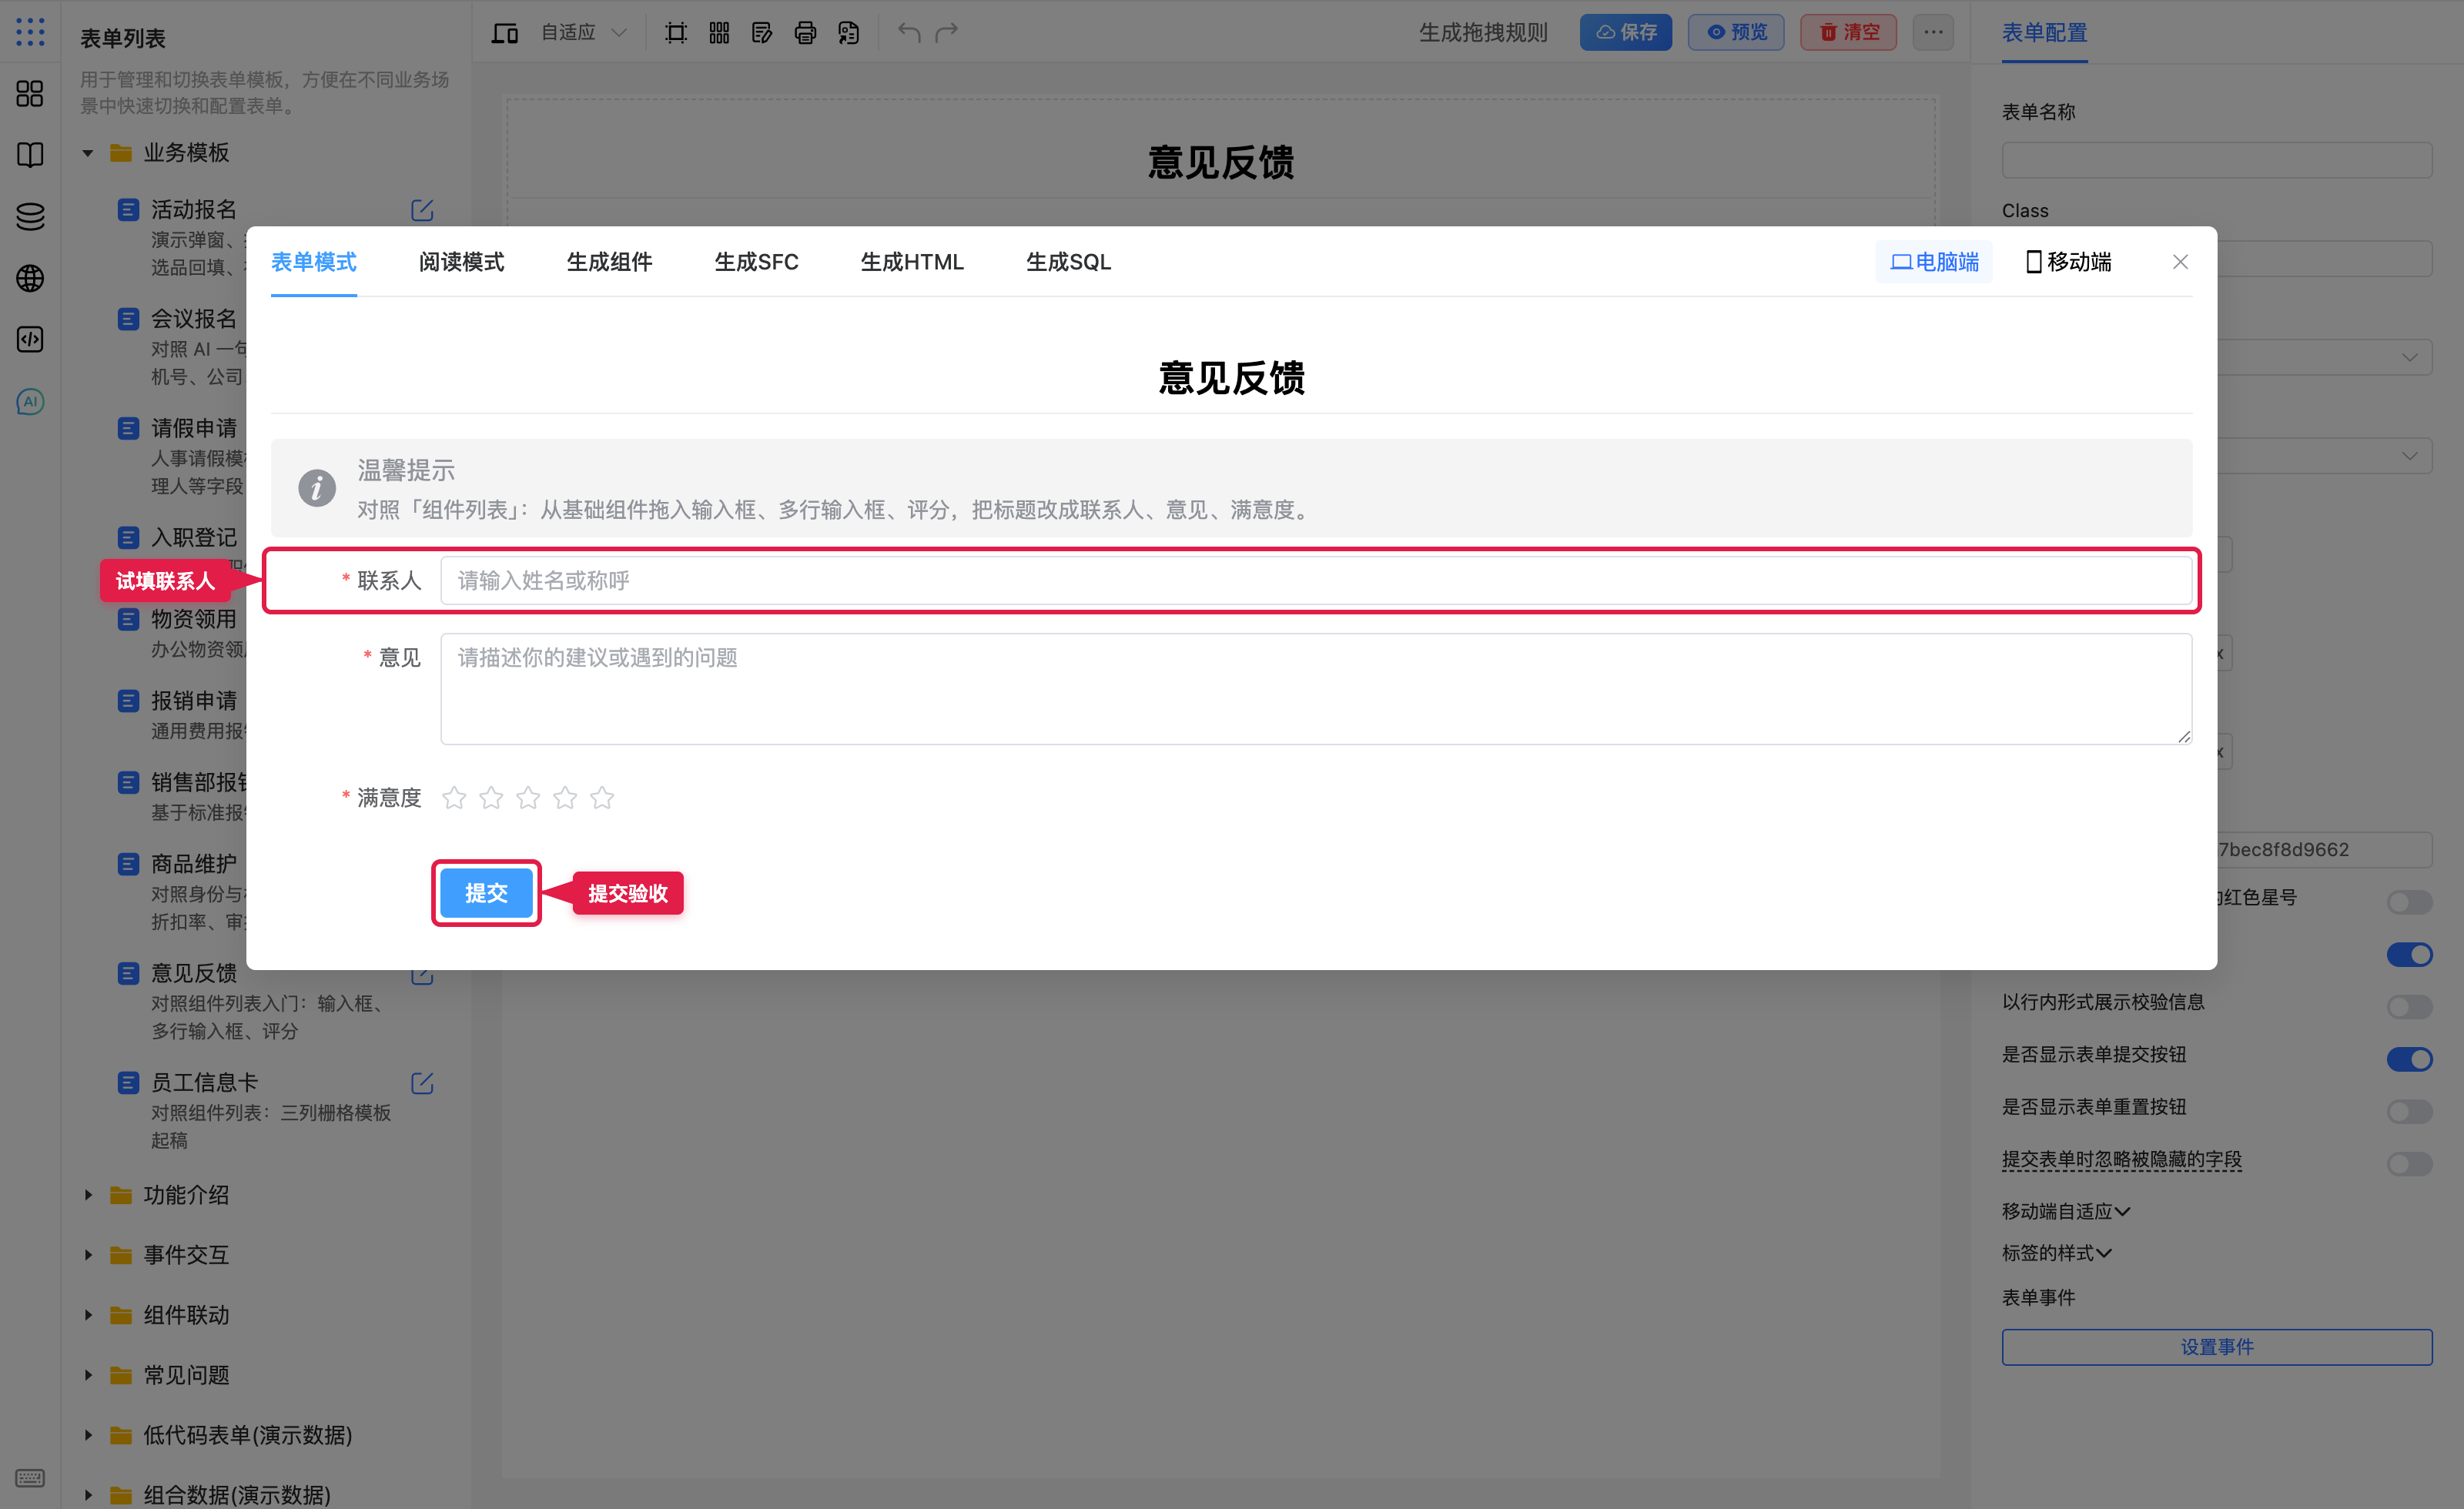This screenshot has height=1509, width=2464.
Task: Click the fifth star in 满意度 rating
Action: (602, 797)
